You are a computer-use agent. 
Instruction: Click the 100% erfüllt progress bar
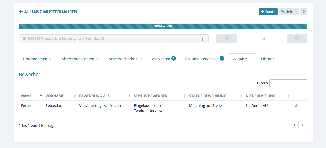(163, 26)
